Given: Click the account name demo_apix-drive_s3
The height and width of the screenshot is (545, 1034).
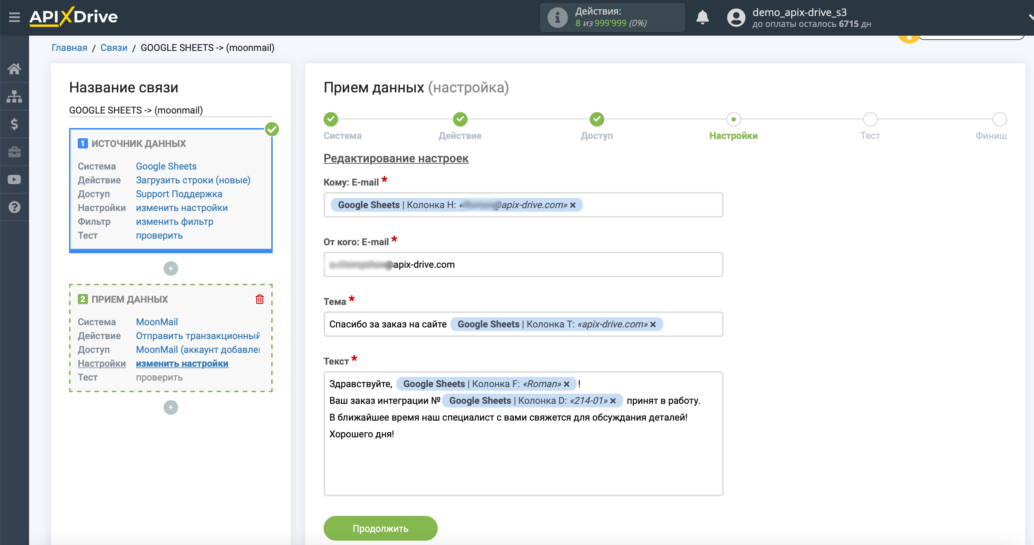Looking at the screenshot, I should click(x=799, y=12).
